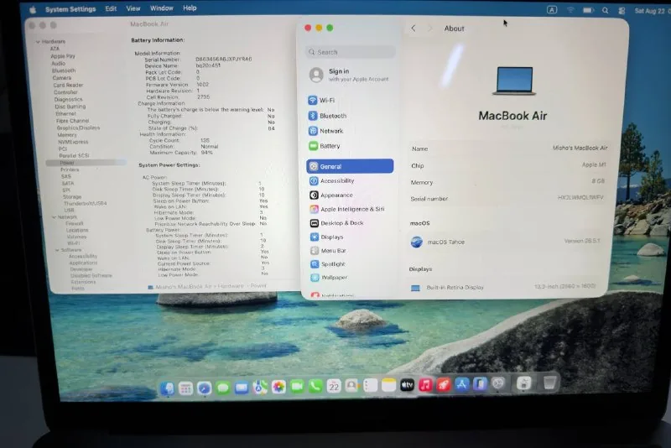671x448 pixels.
Task: Open Trash in the Dock
Action: click(550, 383)
